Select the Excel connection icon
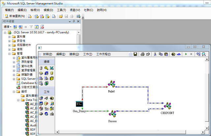211x136 pixels. coord(52,68)
